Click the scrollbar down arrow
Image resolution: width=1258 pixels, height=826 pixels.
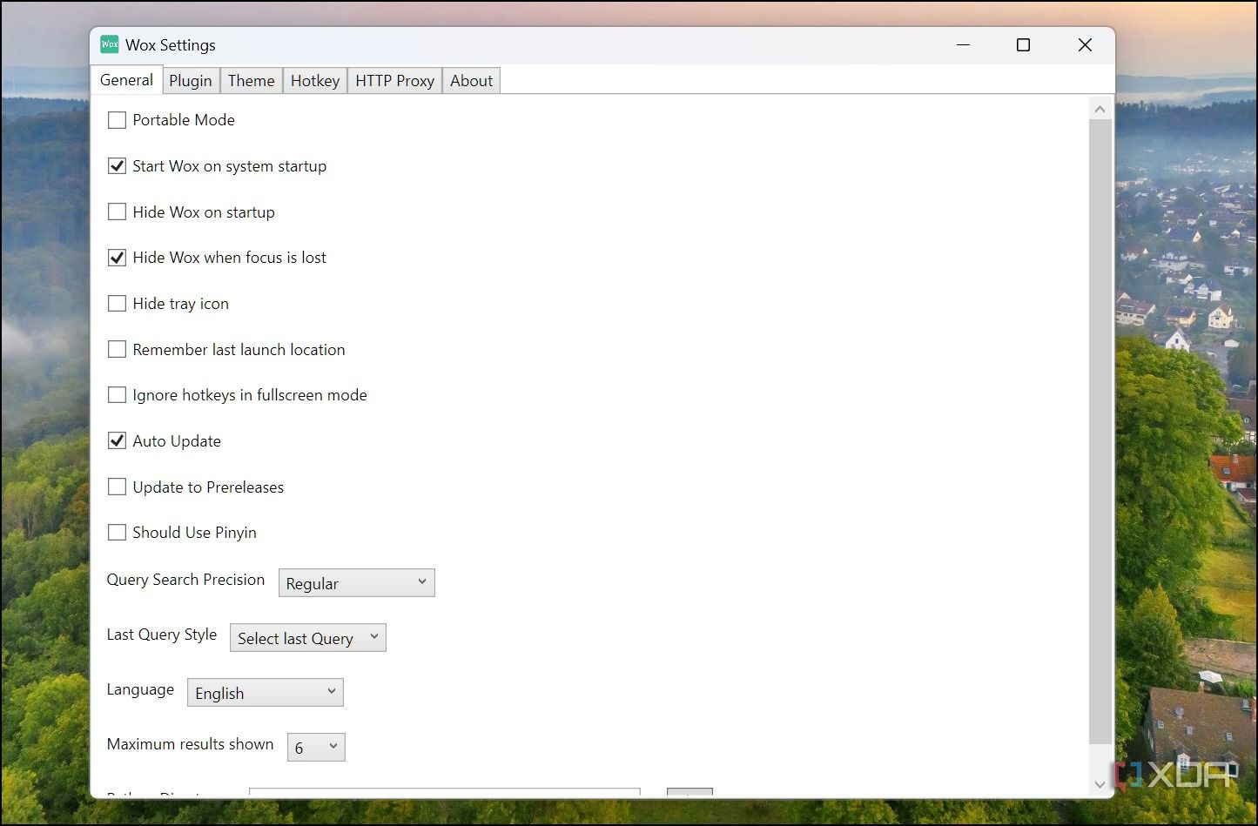click(x=1100, y=783)
